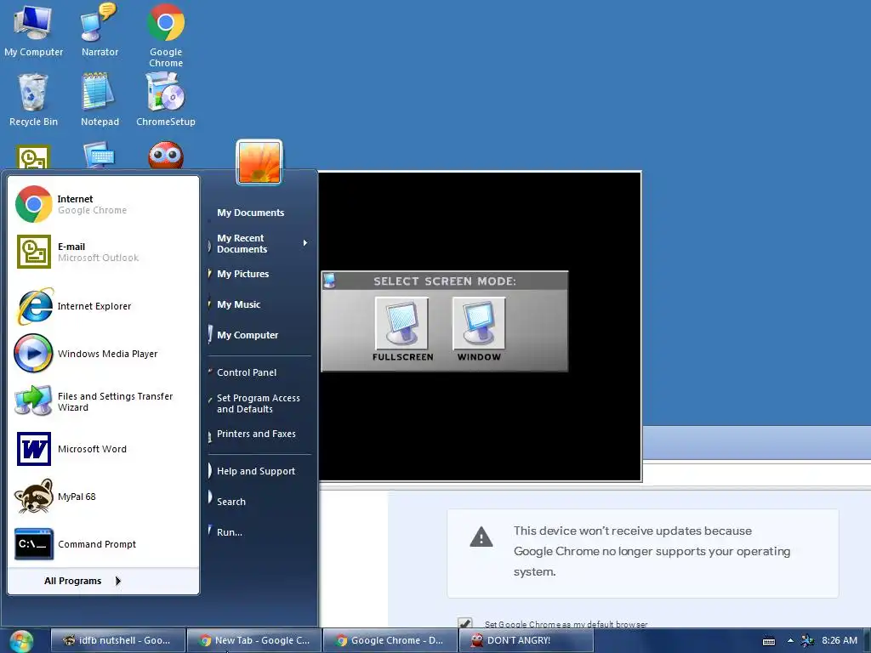Open the Run... dialog
Viewport: 871px width, 653px height.
[229, 532]
